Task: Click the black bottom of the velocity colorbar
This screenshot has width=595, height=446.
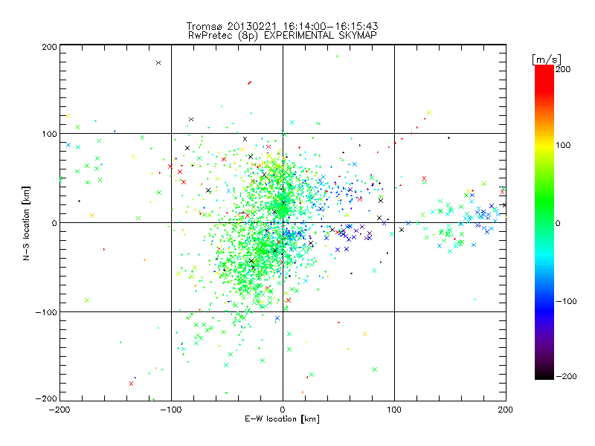Action: [x=544, y=375]
